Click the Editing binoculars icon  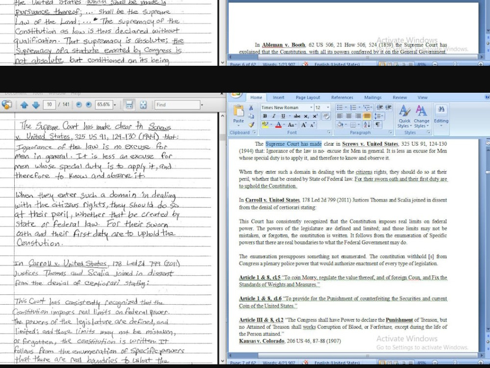(441, 109)
